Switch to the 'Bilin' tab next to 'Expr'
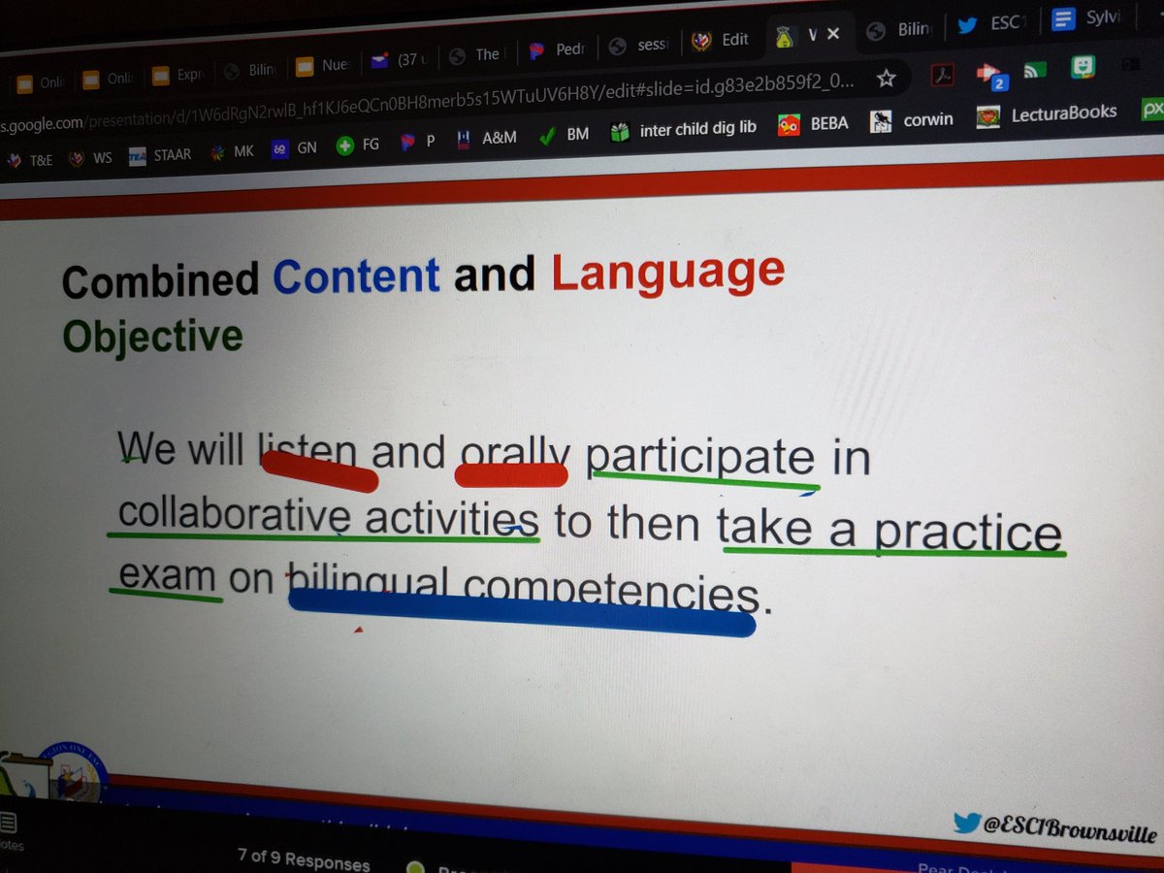Viewport: 1164px width, 873px height. click(249, 70)
